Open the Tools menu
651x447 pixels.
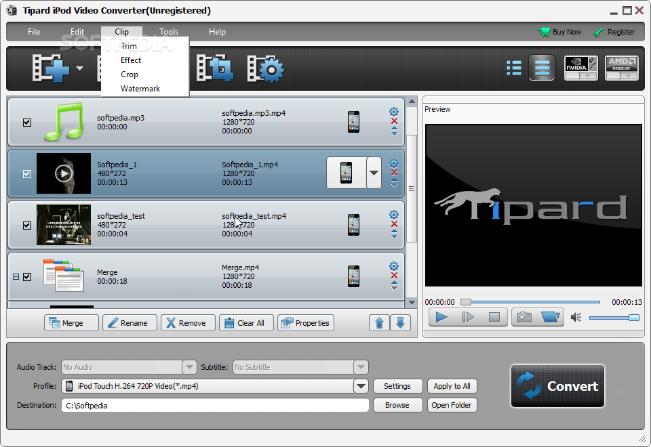pos(169,32)
